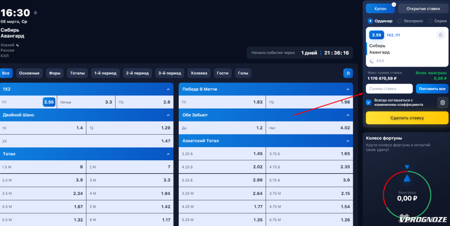Image resolution: width=450 pixels, height=226 pixels.
Task: Remove Сибирь bet with trash icon in coupon card
Action: (x=441, y=35)
